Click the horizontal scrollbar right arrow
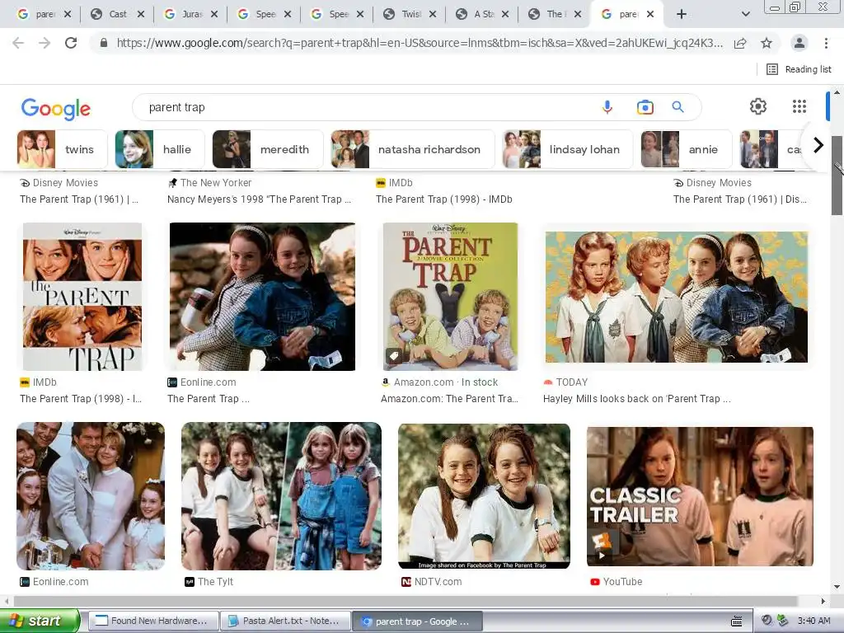 (x=823, y=601)
